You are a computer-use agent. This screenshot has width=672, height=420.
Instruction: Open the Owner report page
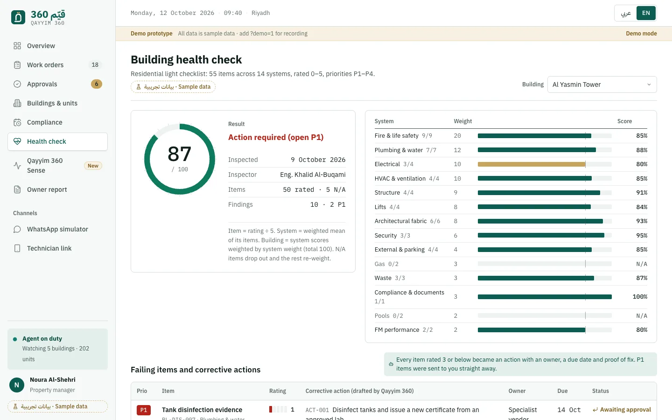tap(58, 189)
